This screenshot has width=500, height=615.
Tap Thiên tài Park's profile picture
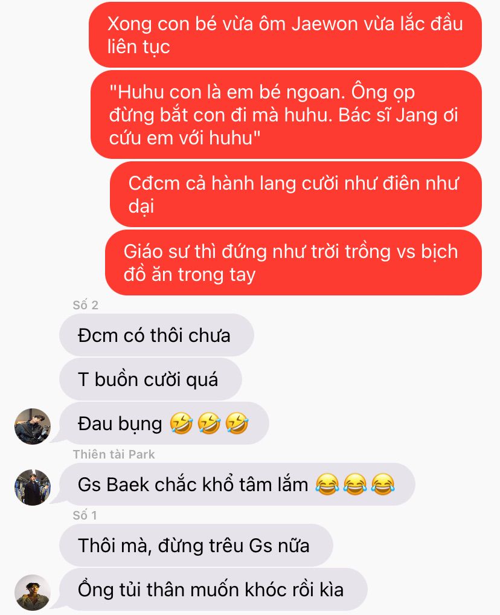click(33, 487)
